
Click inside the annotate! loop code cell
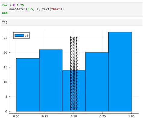pyautogui.click(x=72, y=9)
